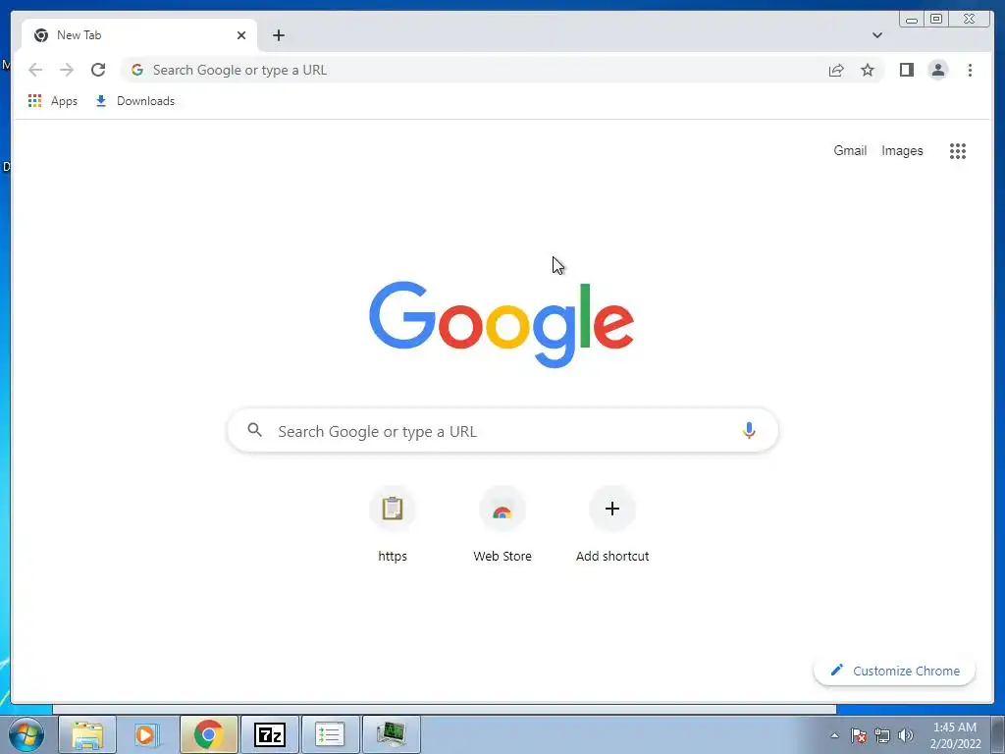Open a new tab with plus button

[x=278, y=35]
